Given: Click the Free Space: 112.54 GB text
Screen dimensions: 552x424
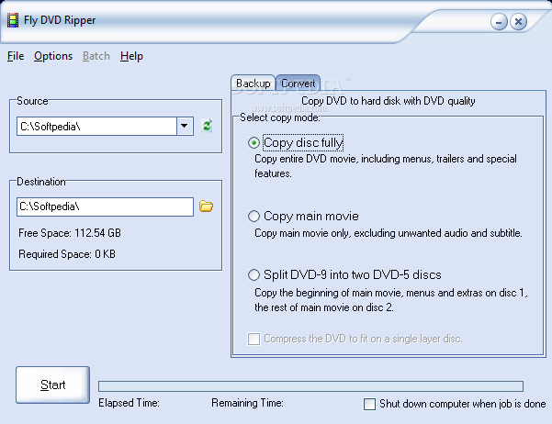Looking at the screenshot, I should coord(70,233).
